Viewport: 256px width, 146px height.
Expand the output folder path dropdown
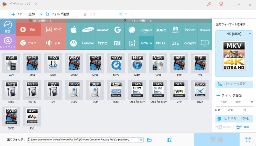141,140
